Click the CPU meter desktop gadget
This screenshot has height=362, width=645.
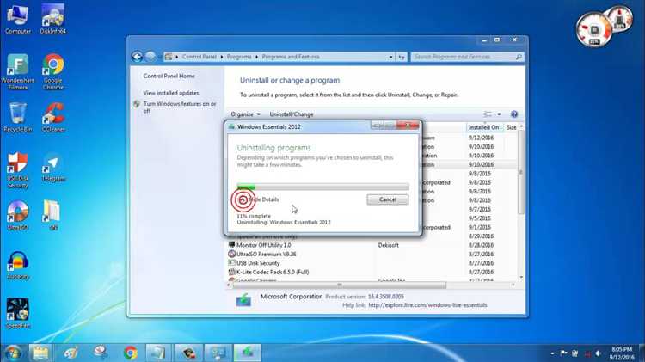(x=594, y=29)
